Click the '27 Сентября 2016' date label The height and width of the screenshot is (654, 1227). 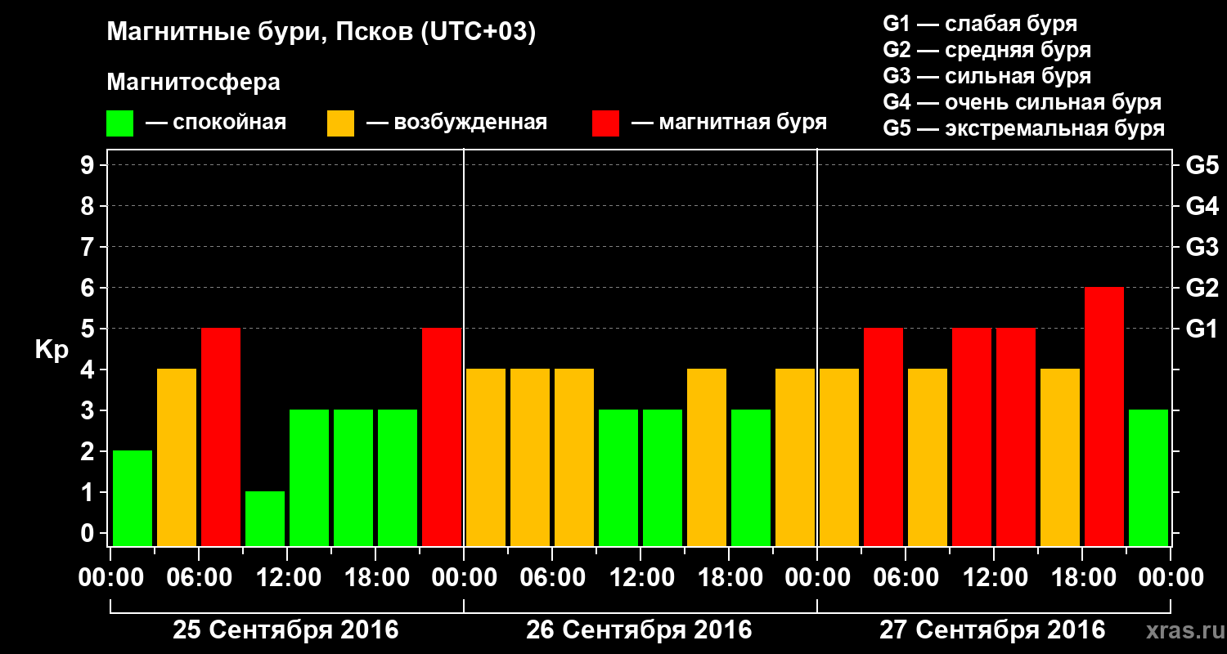pos(992,630)
